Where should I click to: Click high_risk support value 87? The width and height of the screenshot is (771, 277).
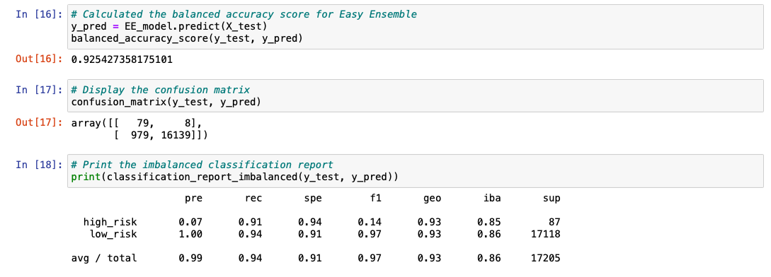554,222
